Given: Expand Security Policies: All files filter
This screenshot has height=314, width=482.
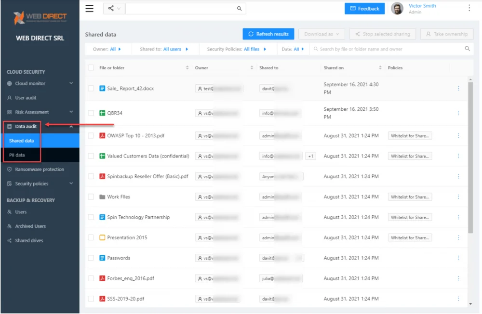Looking at the screenshot, I should (x=236, y=49).
